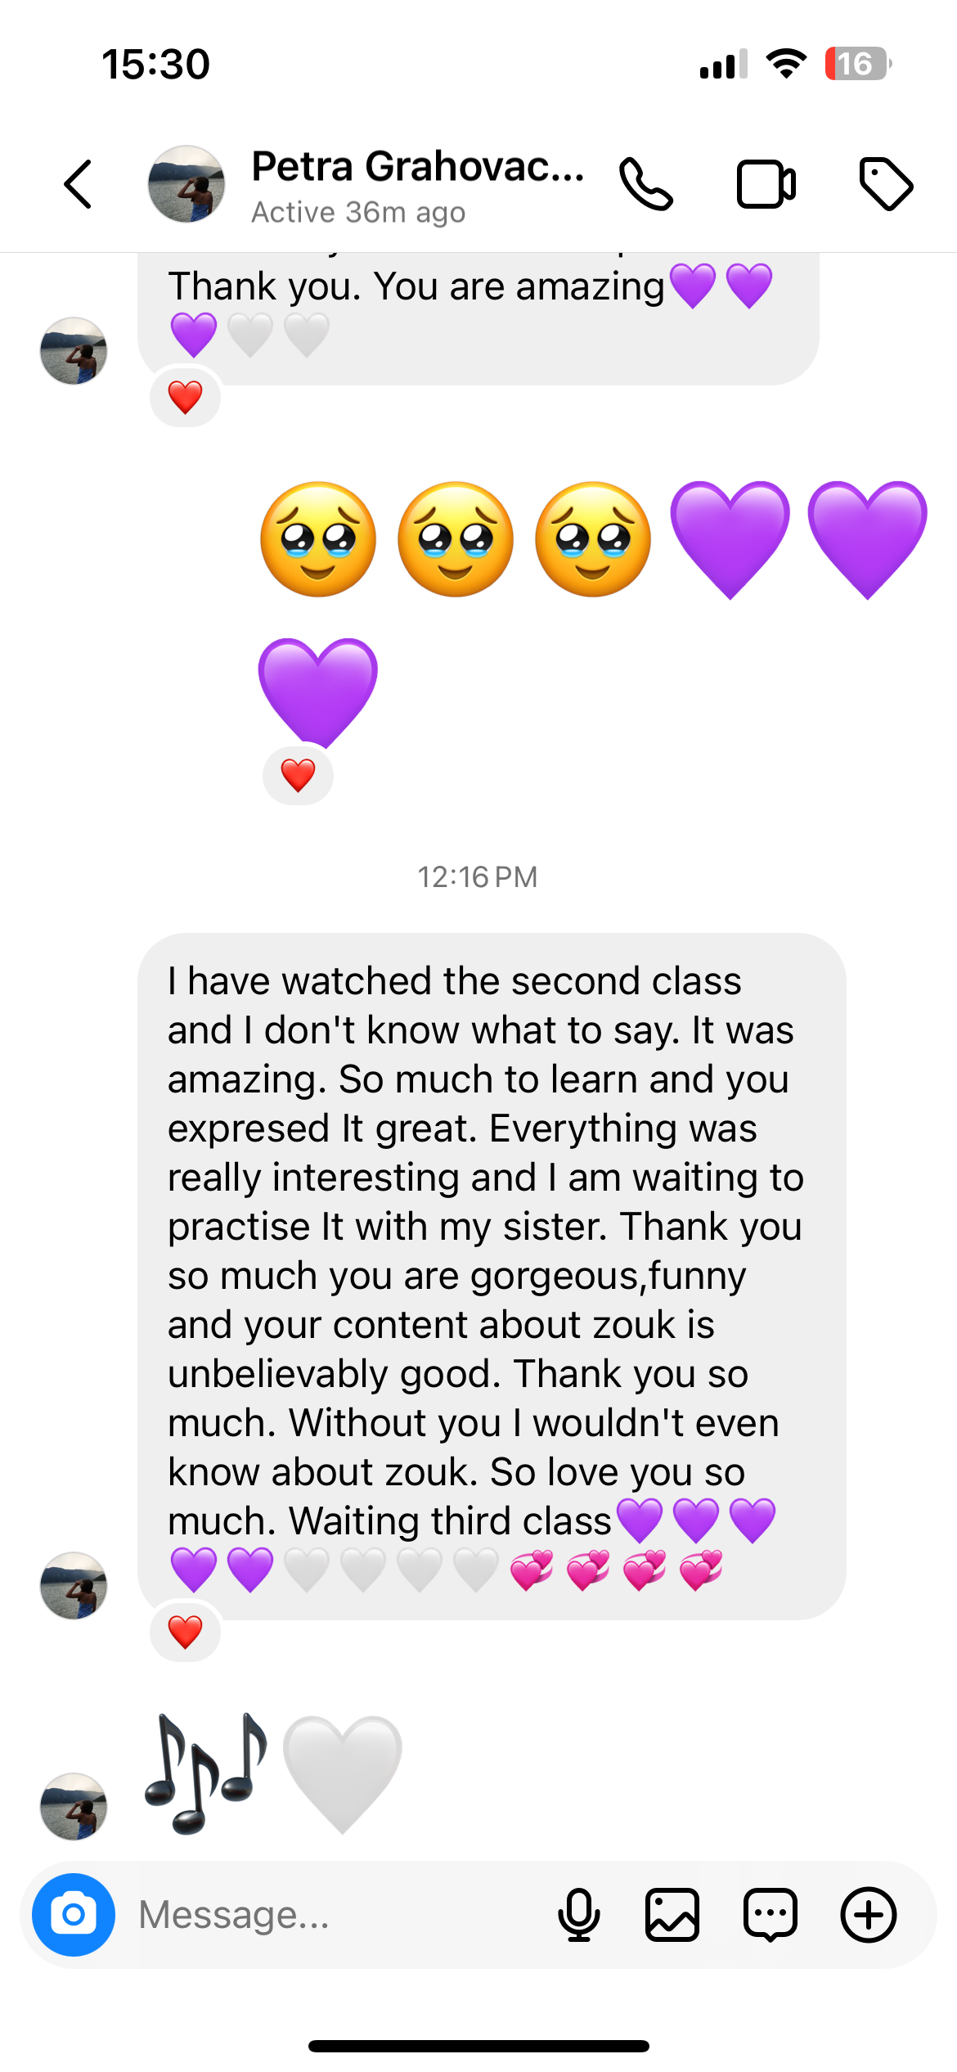Screen dimensions: 957x2072
Task: Tap the Message text input field
Action: [327, 1914]
